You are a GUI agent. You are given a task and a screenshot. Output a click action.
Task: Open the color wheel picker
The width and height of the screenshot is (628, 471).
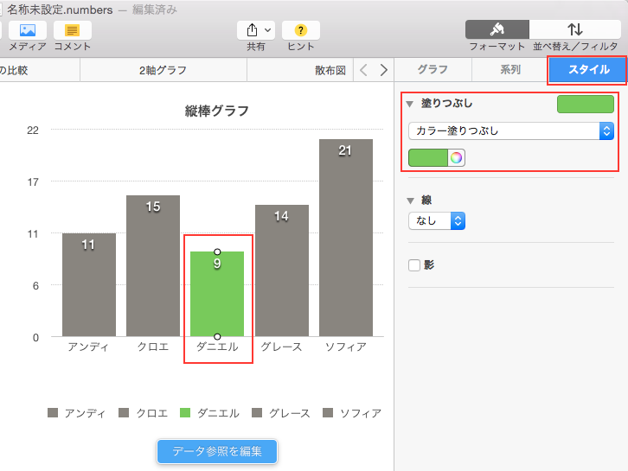pos(457,157)
